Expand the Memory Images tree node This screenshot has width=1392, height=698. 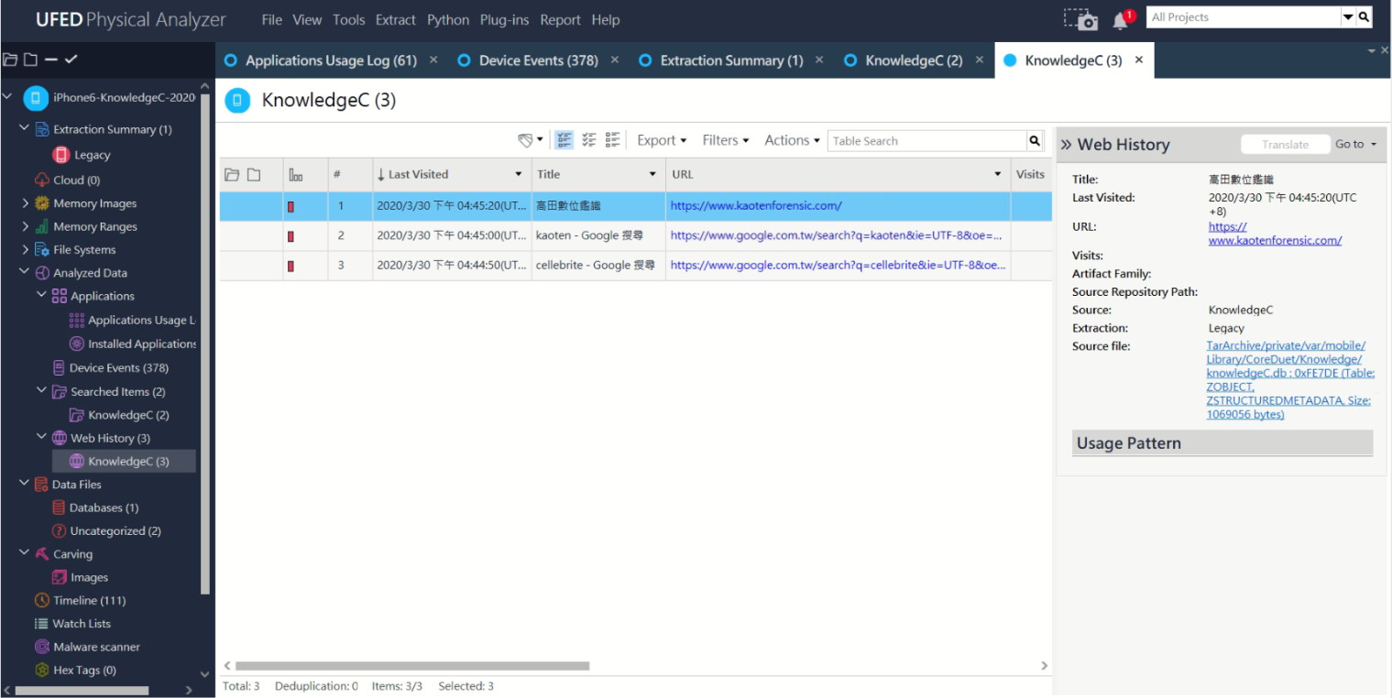pyautogui.click(x=25, y=203)
